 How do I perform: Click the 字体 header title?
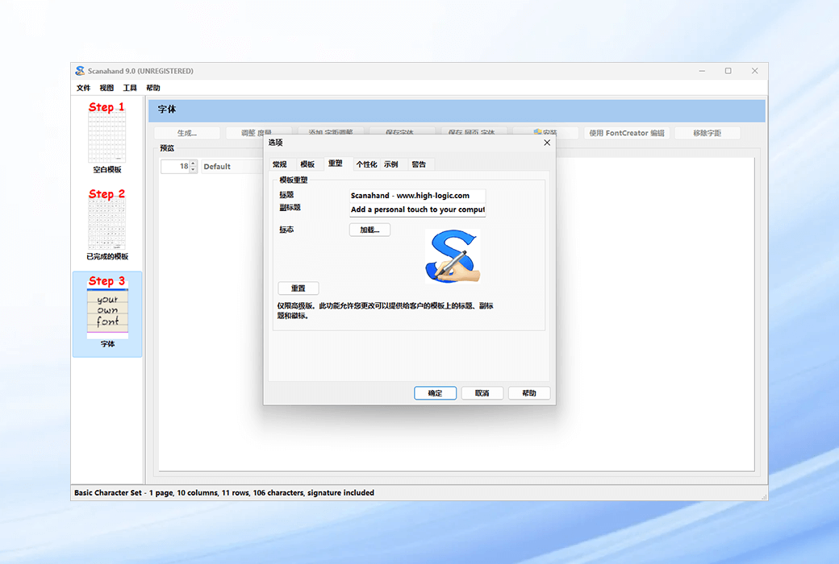click(167, 110)
